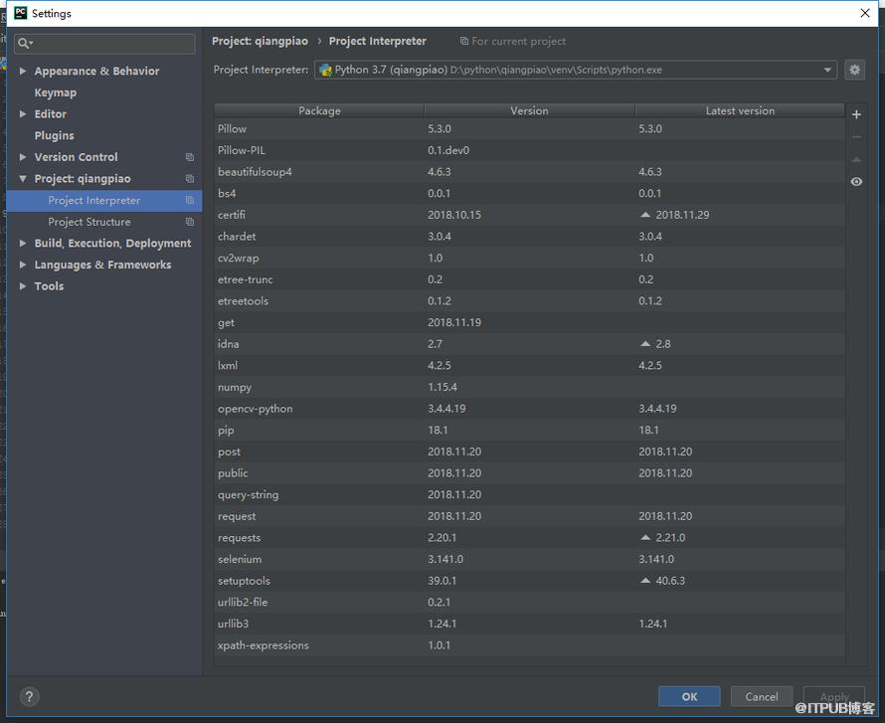The image size is (885, 723).
Task: Click the search magnifier icon in settings
Action: (24, 43)
